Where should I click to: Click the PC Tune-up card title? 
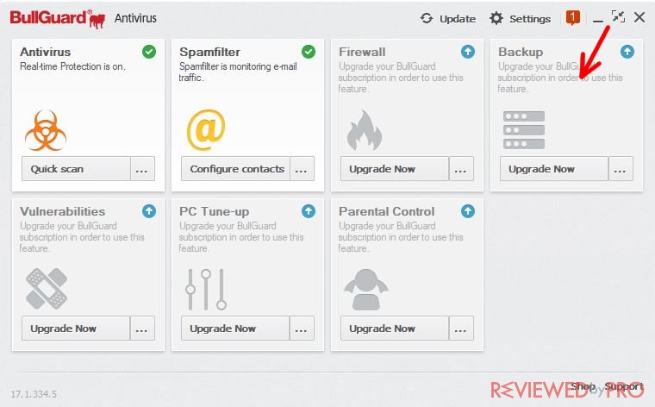[214, 212]
